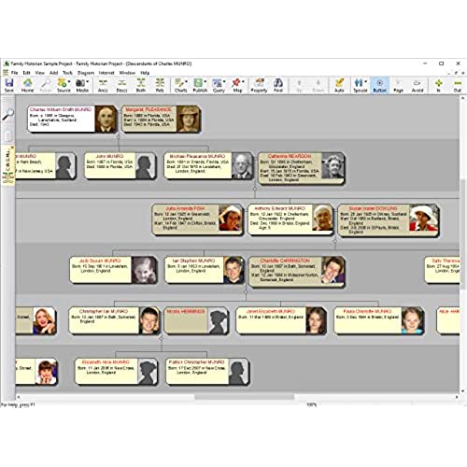Screen dimensions: 467x467
Task: Expand the Charts dropdown arrow
Action: pyautogui.click(x=186, y=82)
